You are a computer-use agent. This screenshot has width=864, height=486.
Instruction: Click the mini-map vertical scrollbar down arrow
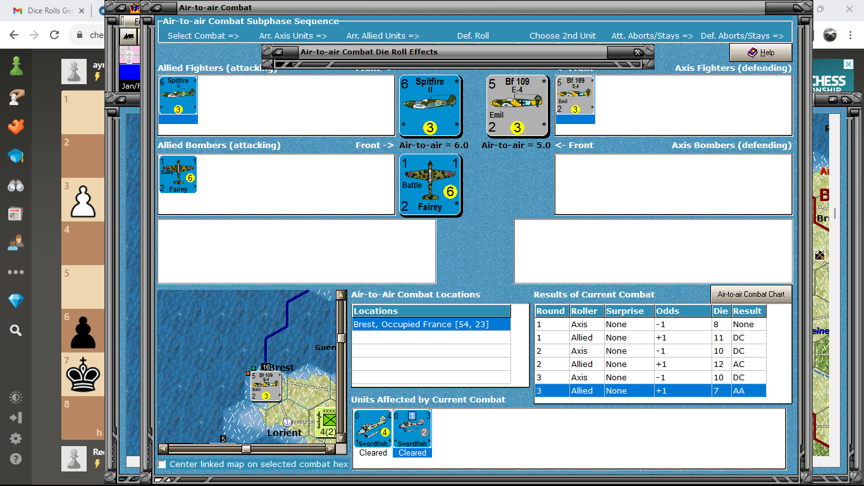point(341,438)
